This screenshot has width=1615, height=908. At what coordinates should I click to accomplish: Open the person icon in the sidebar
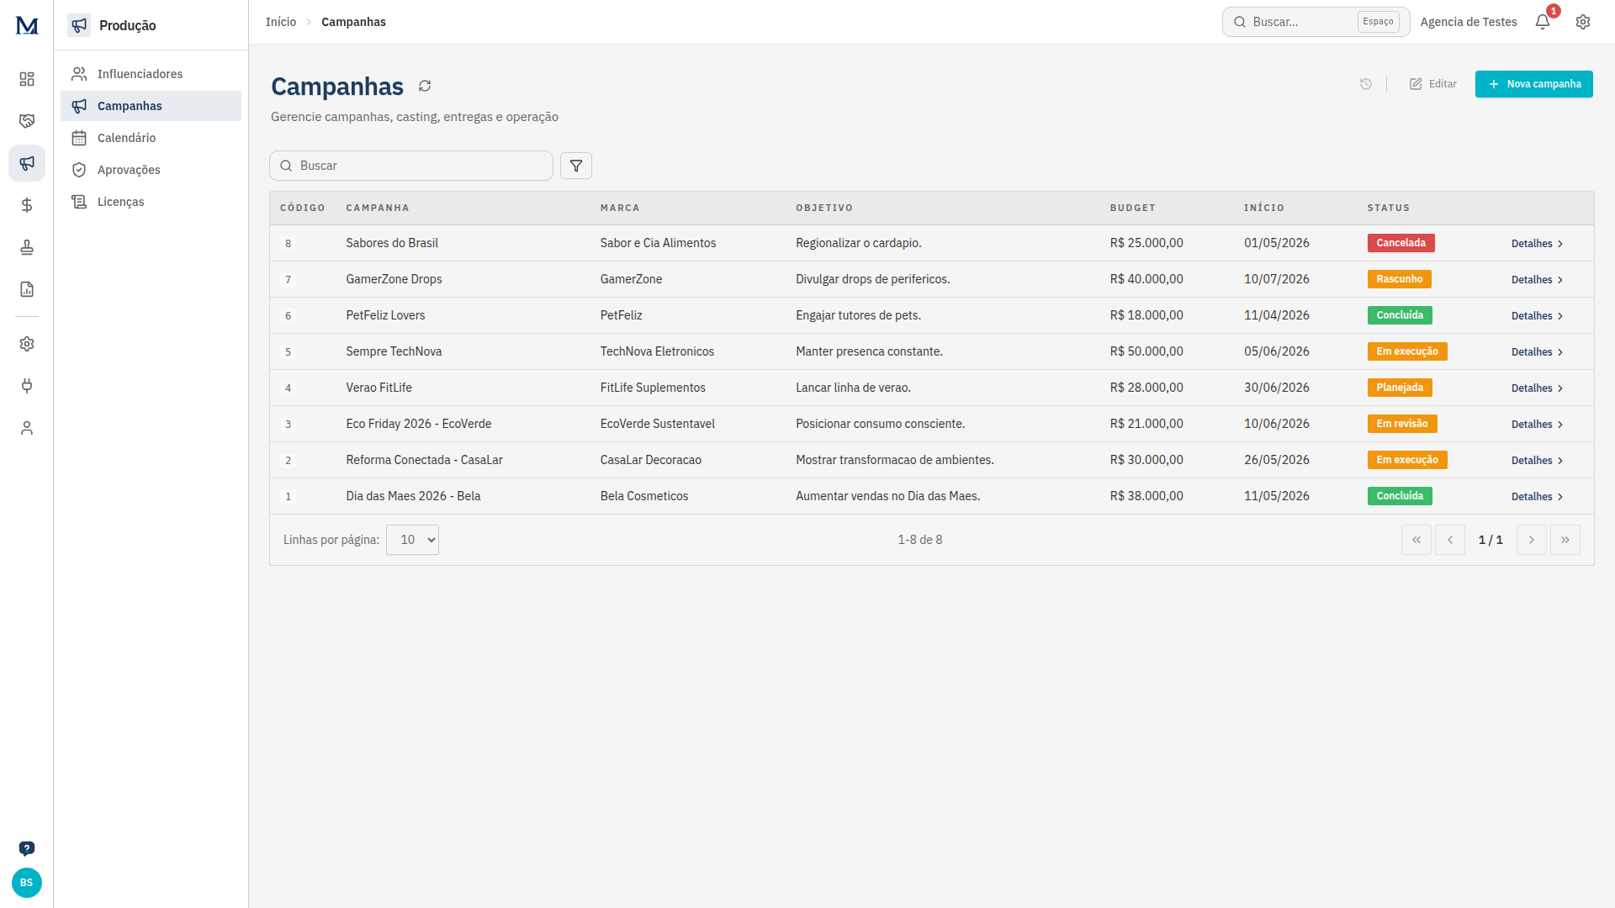pos(27,428)
